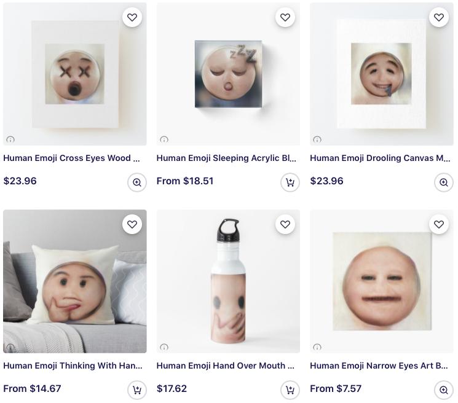458x403 pixels.
Task: Open Human Emoji Thinking With Hand title
Action: click(x=73, y=366)
